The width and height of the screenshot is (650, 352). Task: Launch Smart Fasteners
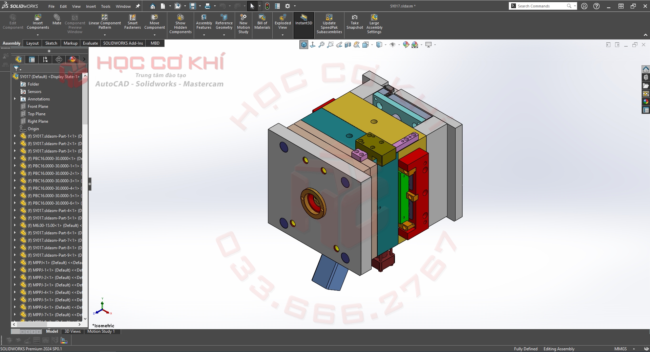coord(132,22)
